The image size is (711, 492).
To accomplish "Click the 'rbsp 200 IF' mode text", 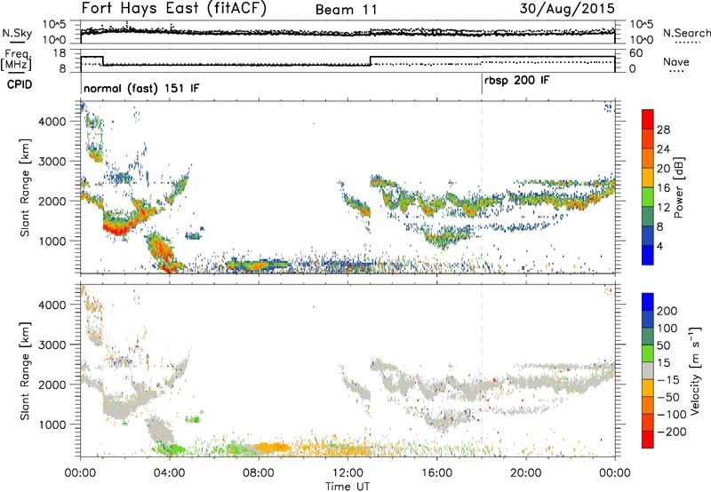I will pos(517,81).
